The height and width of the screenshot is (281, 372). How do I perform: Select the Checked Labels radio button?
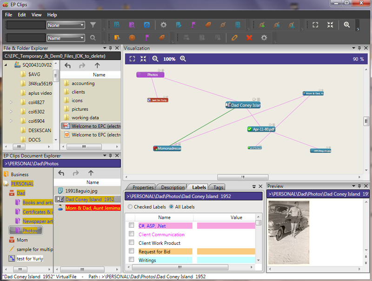(x=130, y=207)
